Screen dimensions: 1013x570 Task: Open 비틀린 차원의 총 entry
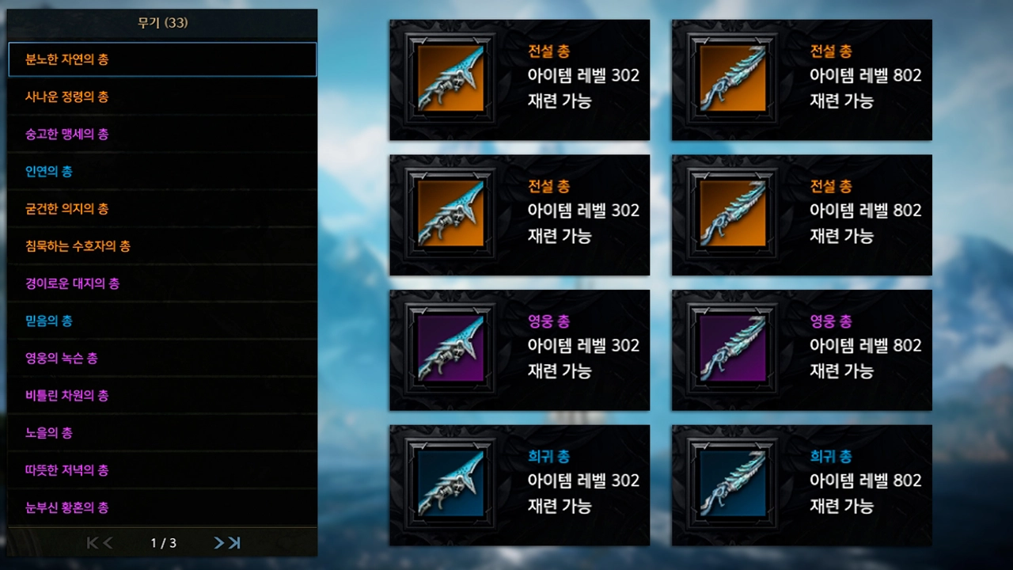(x=162, y=395)
